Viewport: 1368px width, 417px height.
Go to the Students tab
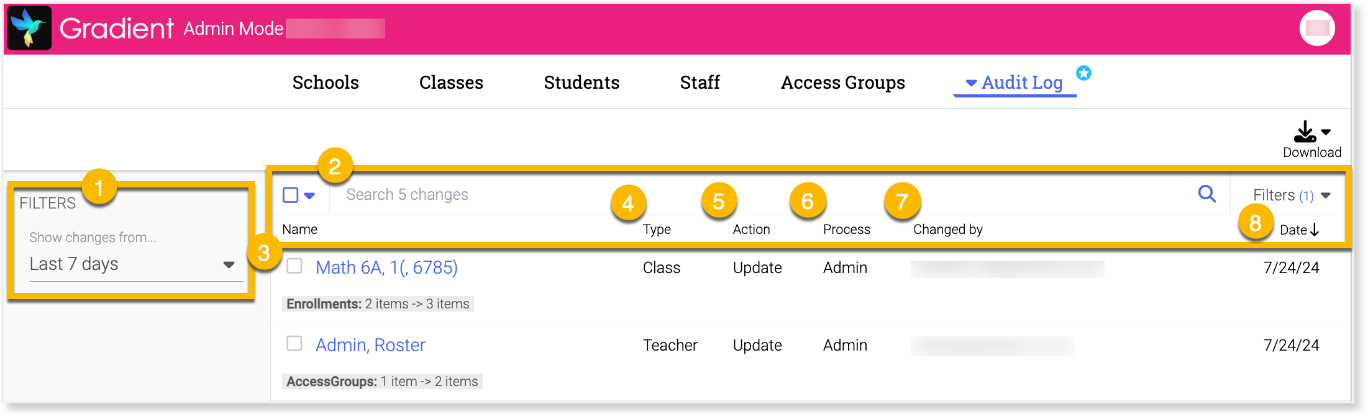pos(581,83)
